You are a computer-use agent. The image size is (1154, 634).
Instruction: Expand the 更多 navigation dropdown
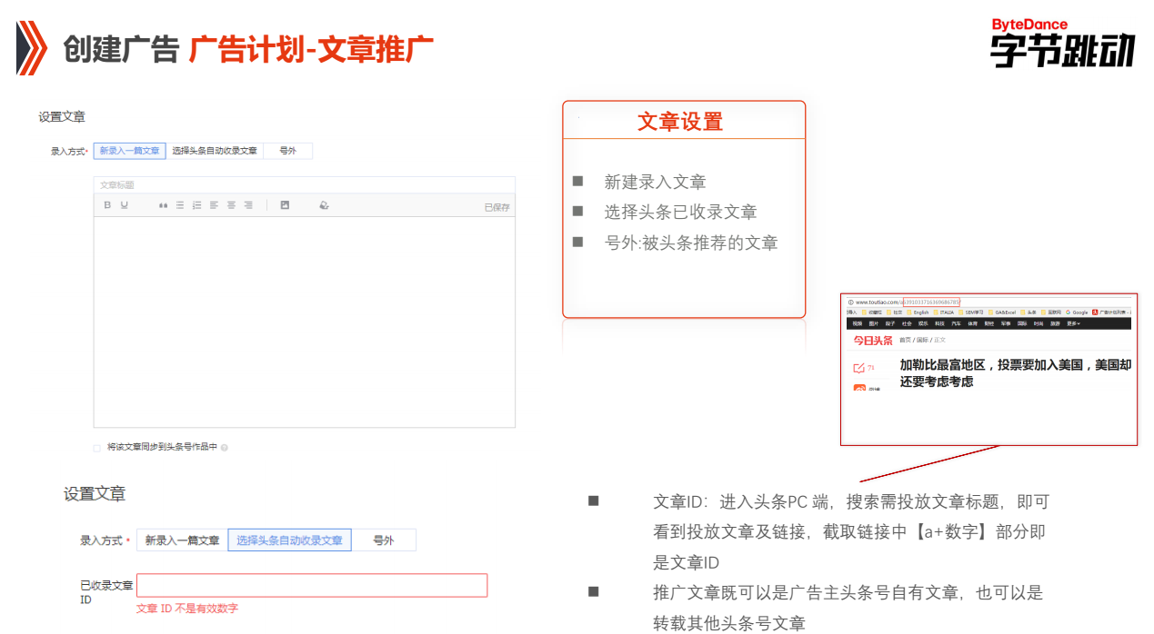1074,323
